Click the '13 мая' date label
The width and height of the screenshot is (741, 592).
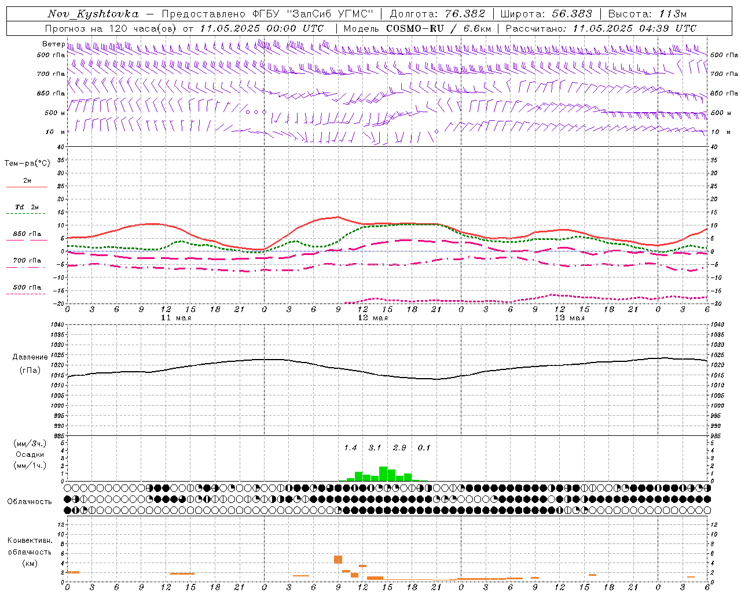570,318
